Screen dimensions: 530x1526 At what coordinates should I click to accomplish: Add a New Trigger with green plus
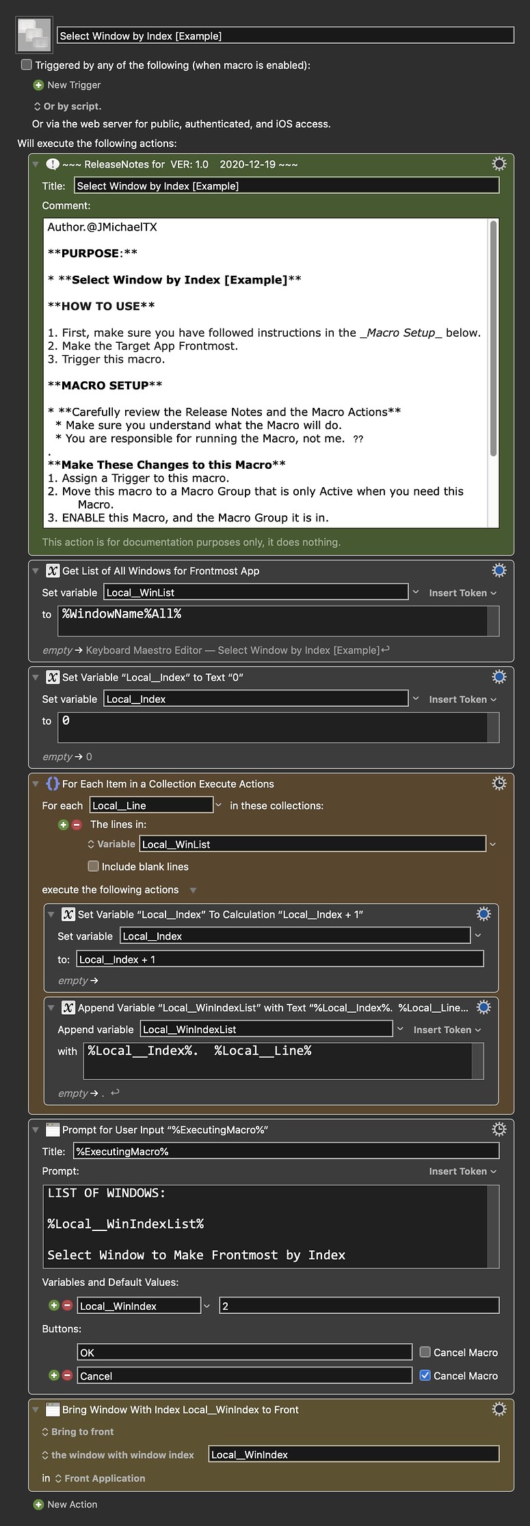click(38, 85)
